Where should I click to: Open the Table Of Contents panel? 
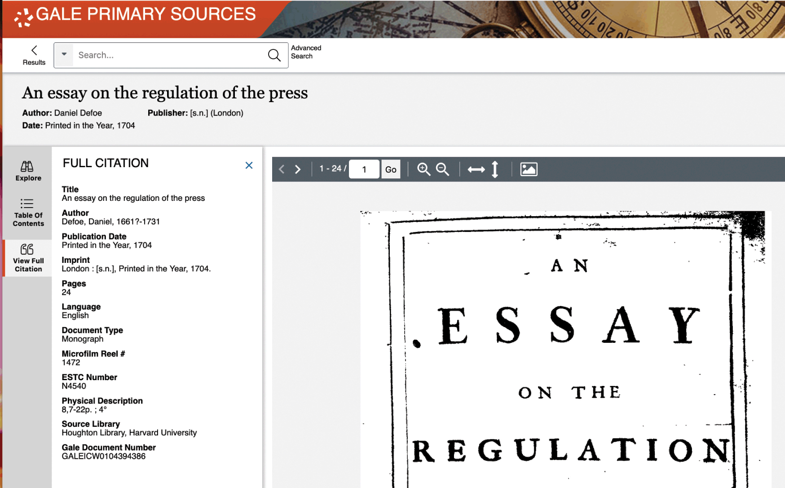(x=28, y=212)
